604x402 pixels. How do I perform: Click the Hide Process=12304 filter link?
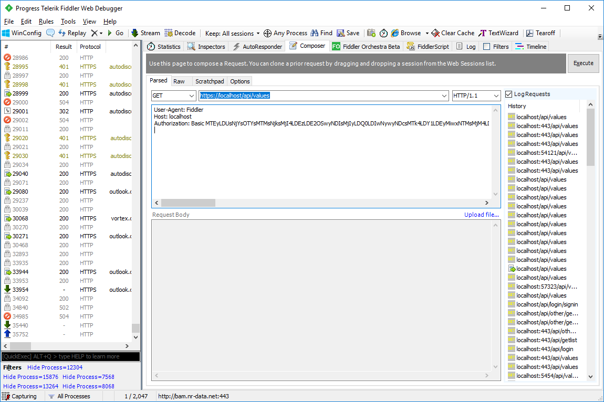coord(55,367)
